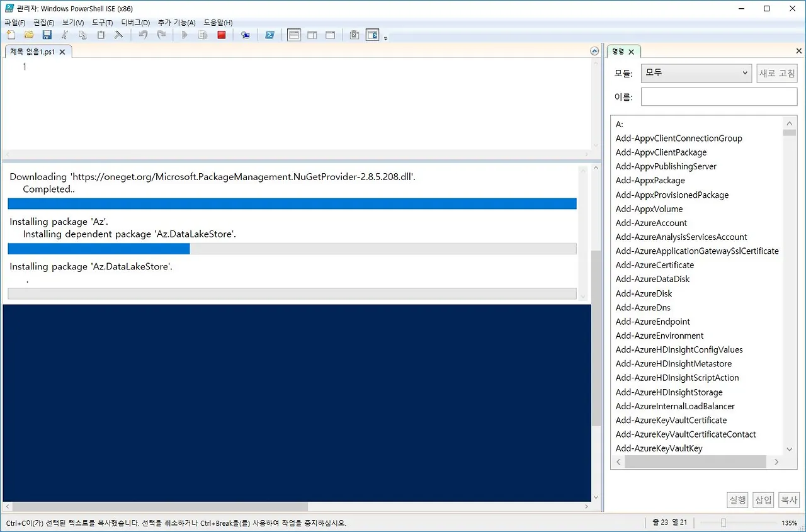The height and width of the screenshot is (532, 806).
Task: Select Add-AzureKeyVaultKey in command list
Action: (x=659, y=448)
